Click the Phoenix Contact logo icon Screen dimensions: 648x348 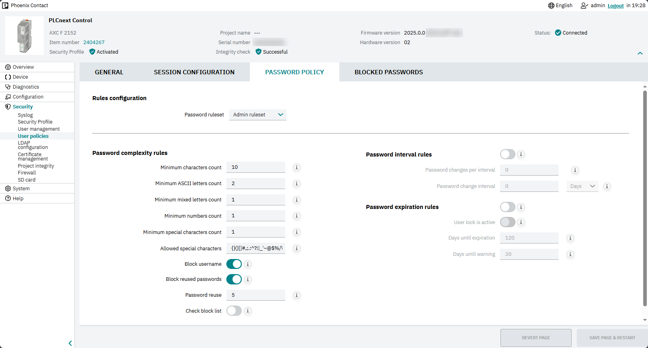(5, 6)
